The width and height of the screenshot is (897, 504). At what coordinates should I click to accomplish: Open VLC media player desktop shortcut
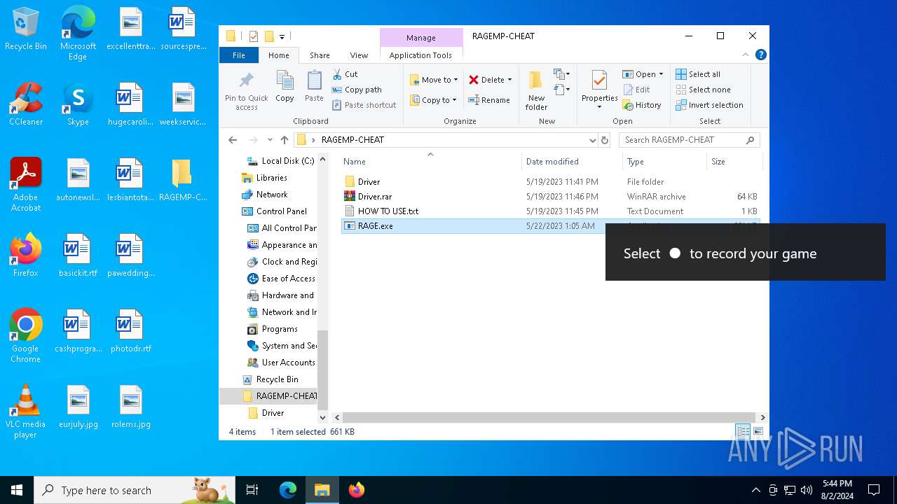click(26, 412)
